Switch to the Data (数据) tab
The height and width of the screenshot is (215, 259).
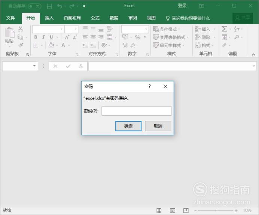114,18
